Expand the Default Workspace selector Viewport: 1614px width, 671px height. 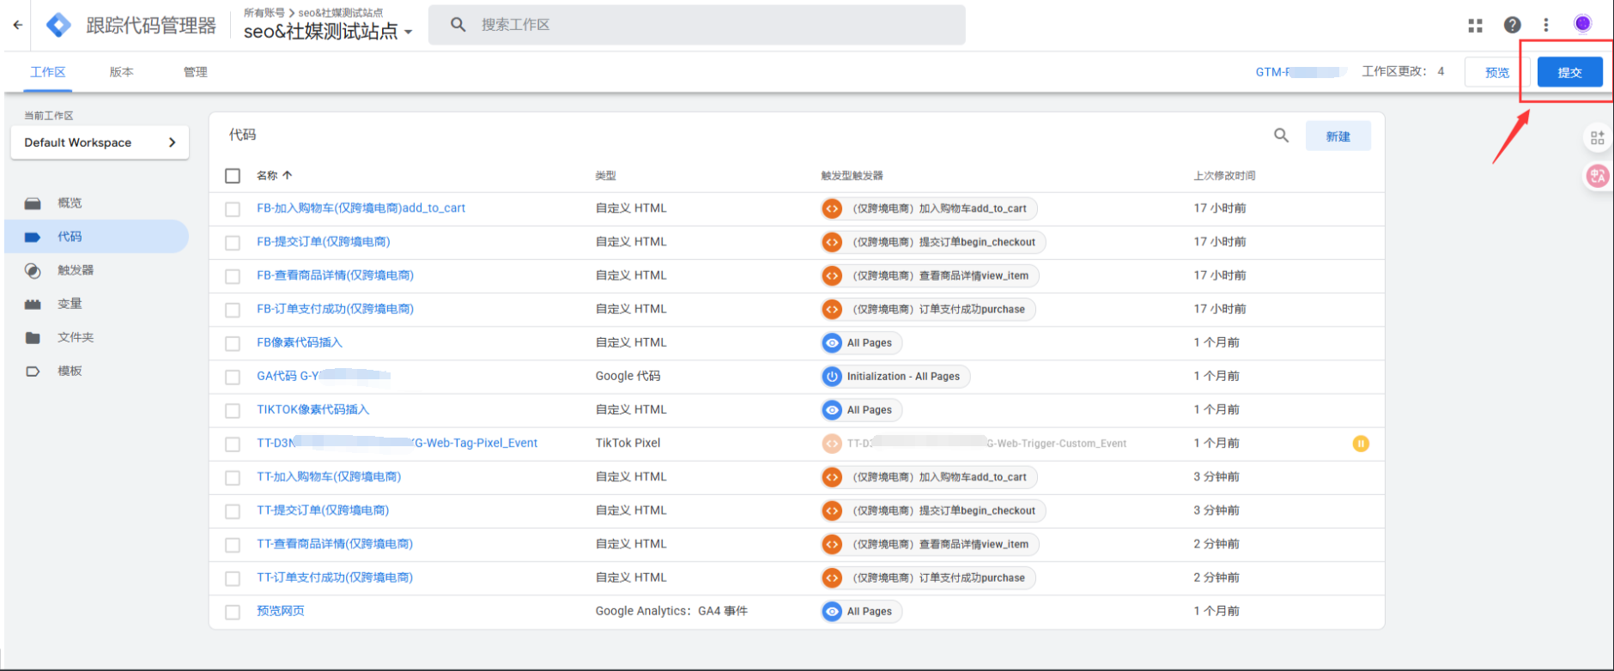(x=100, y=142)
